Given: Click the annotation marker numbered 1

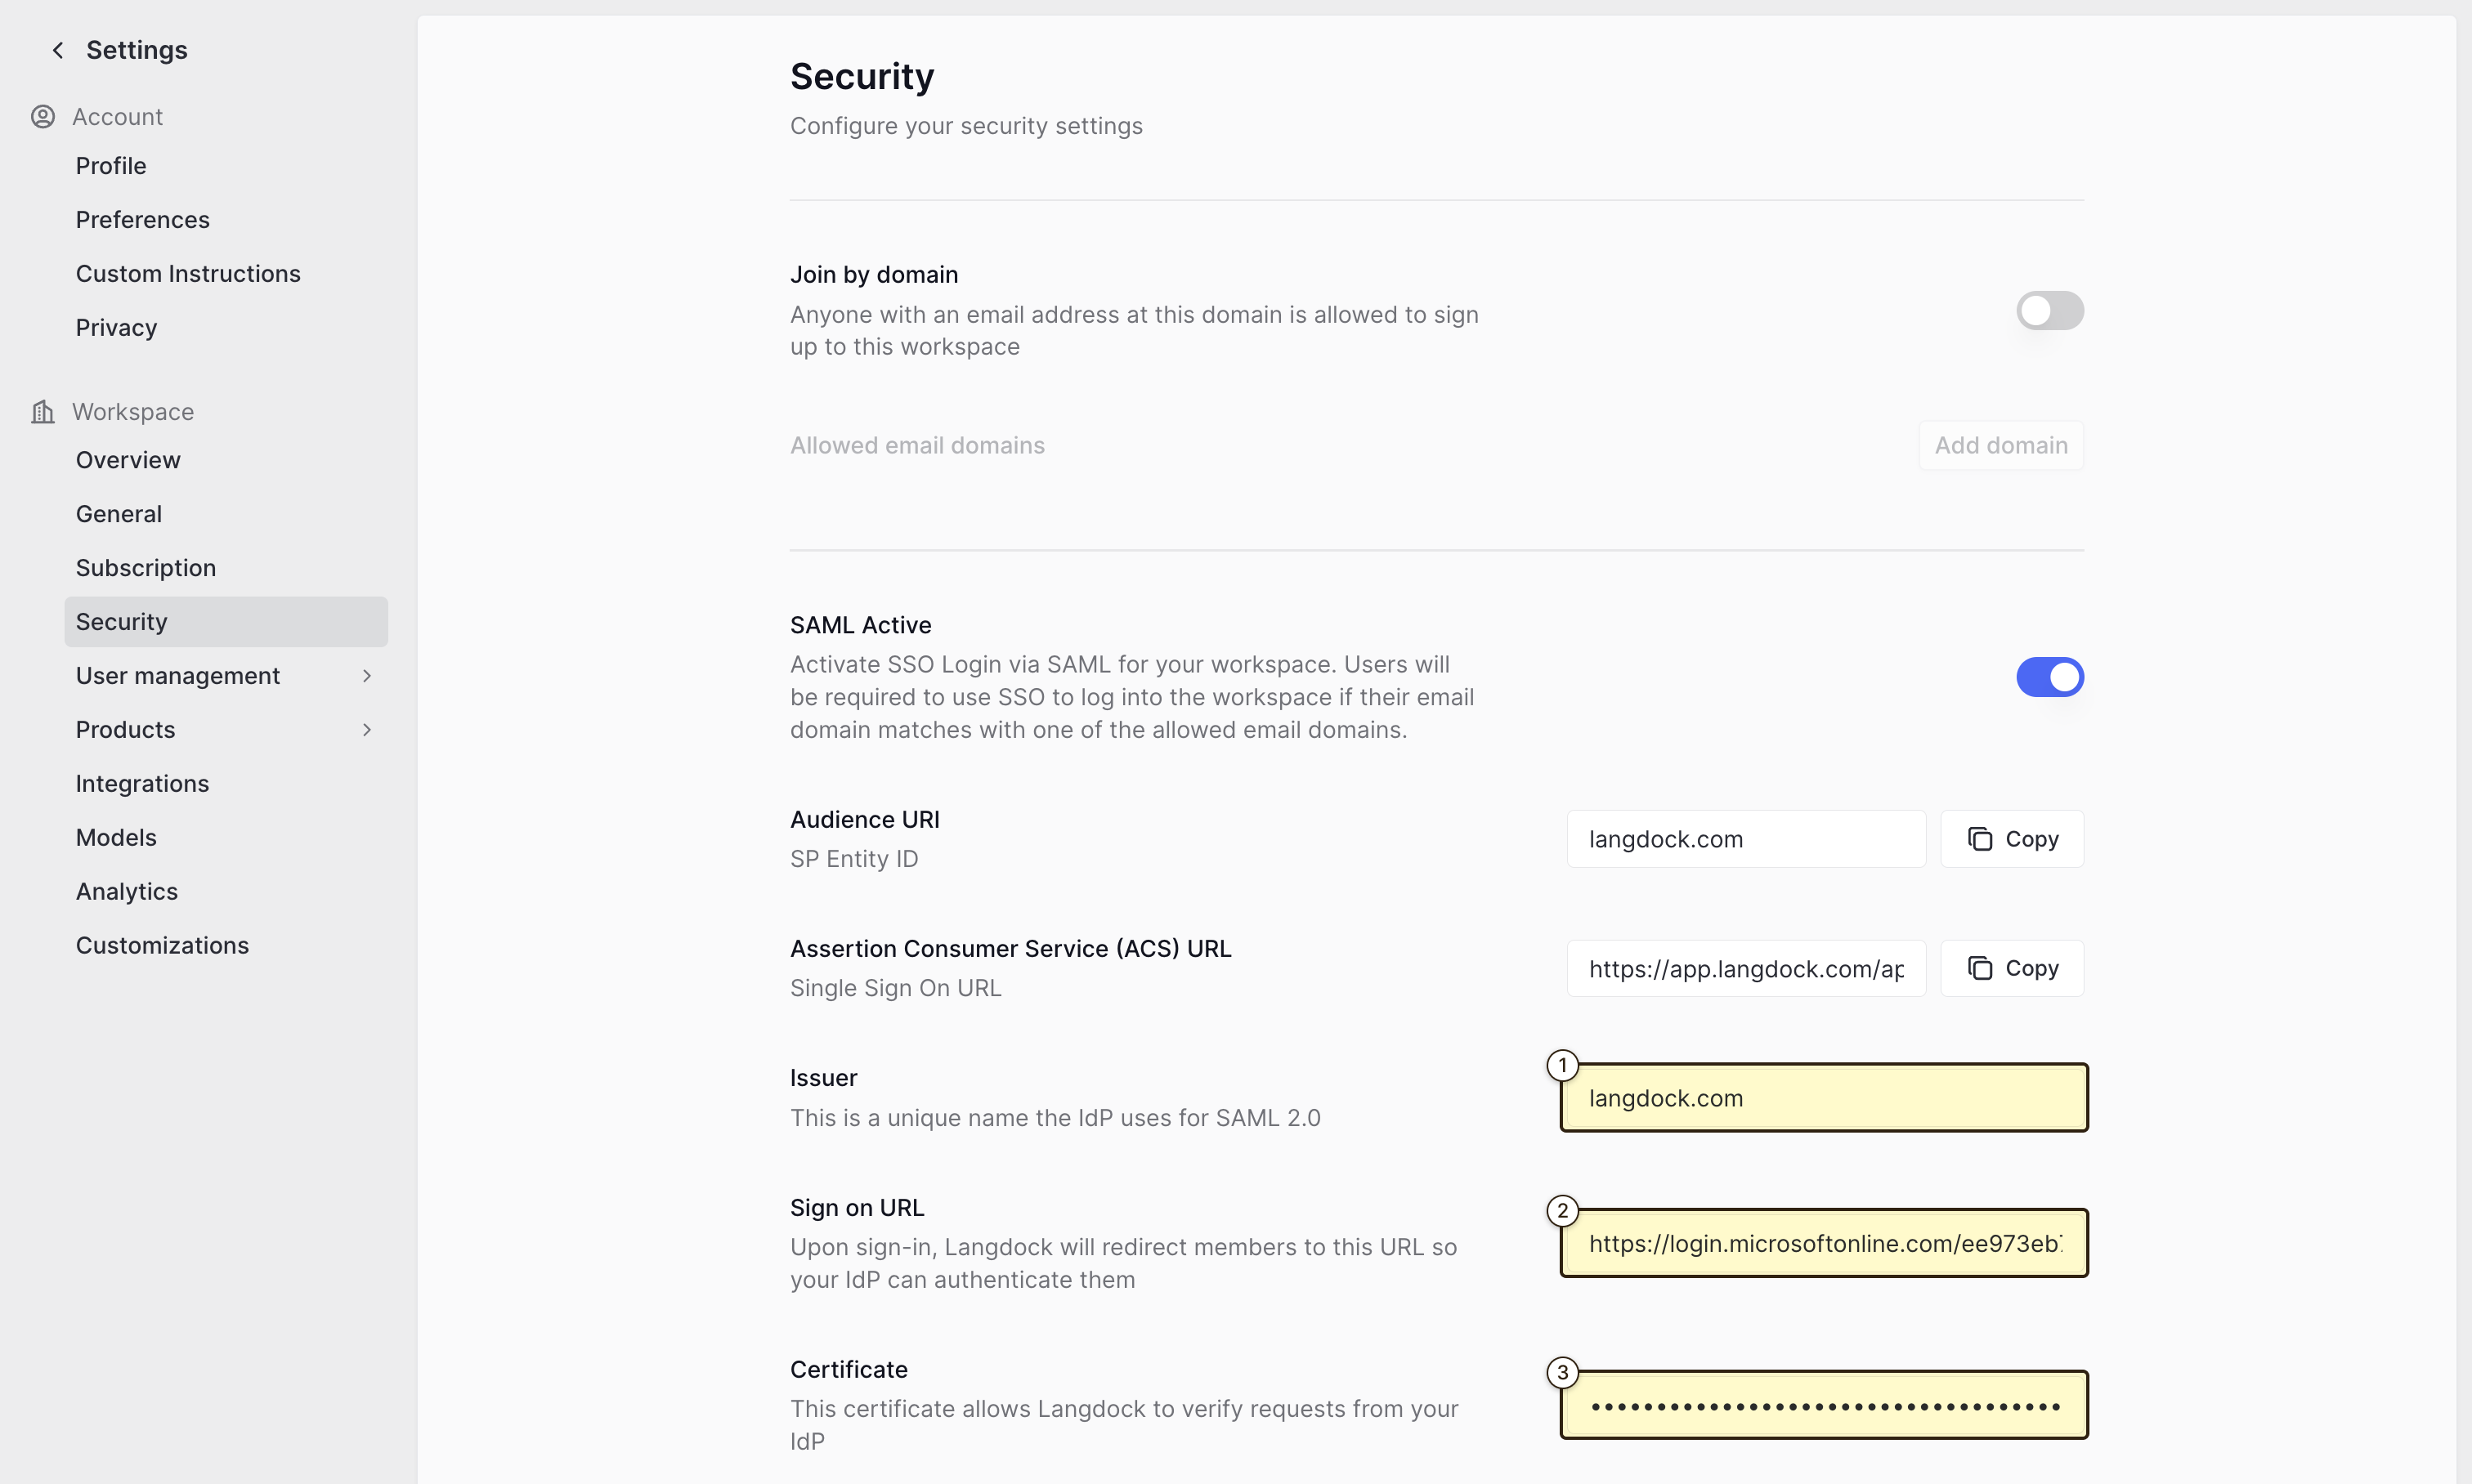Looking at the screenshot, I should click(1563, 1066).
